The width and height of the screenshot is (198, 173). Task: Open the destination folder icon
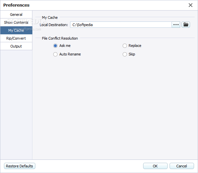click(186, 24)
